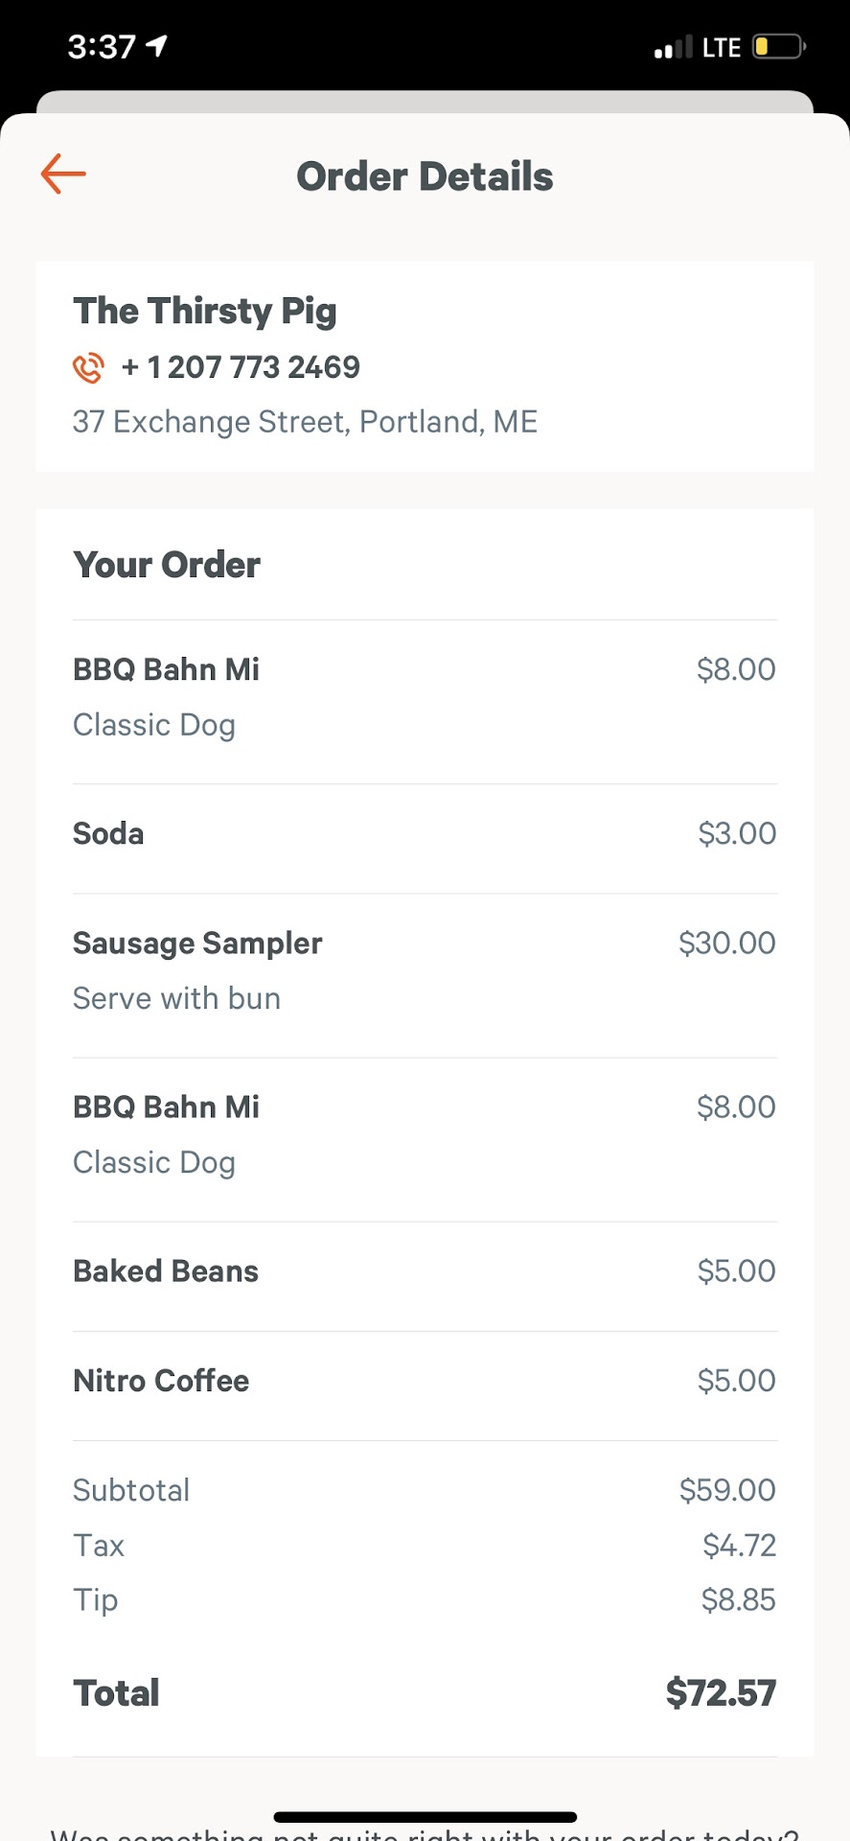Select the Soda order item
The width and height of the screenshot is (850, 1841).
pyautogui.click(x=108, y=833)
